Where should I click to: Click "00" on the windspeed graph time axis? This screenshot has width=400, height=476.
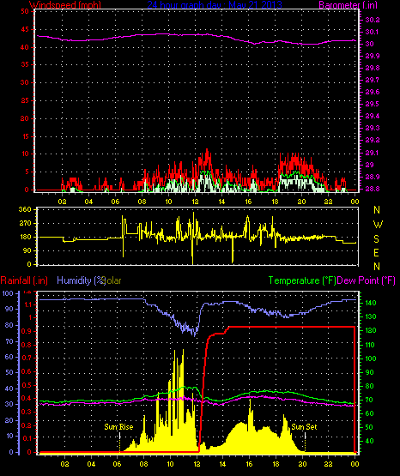(355, 202)
